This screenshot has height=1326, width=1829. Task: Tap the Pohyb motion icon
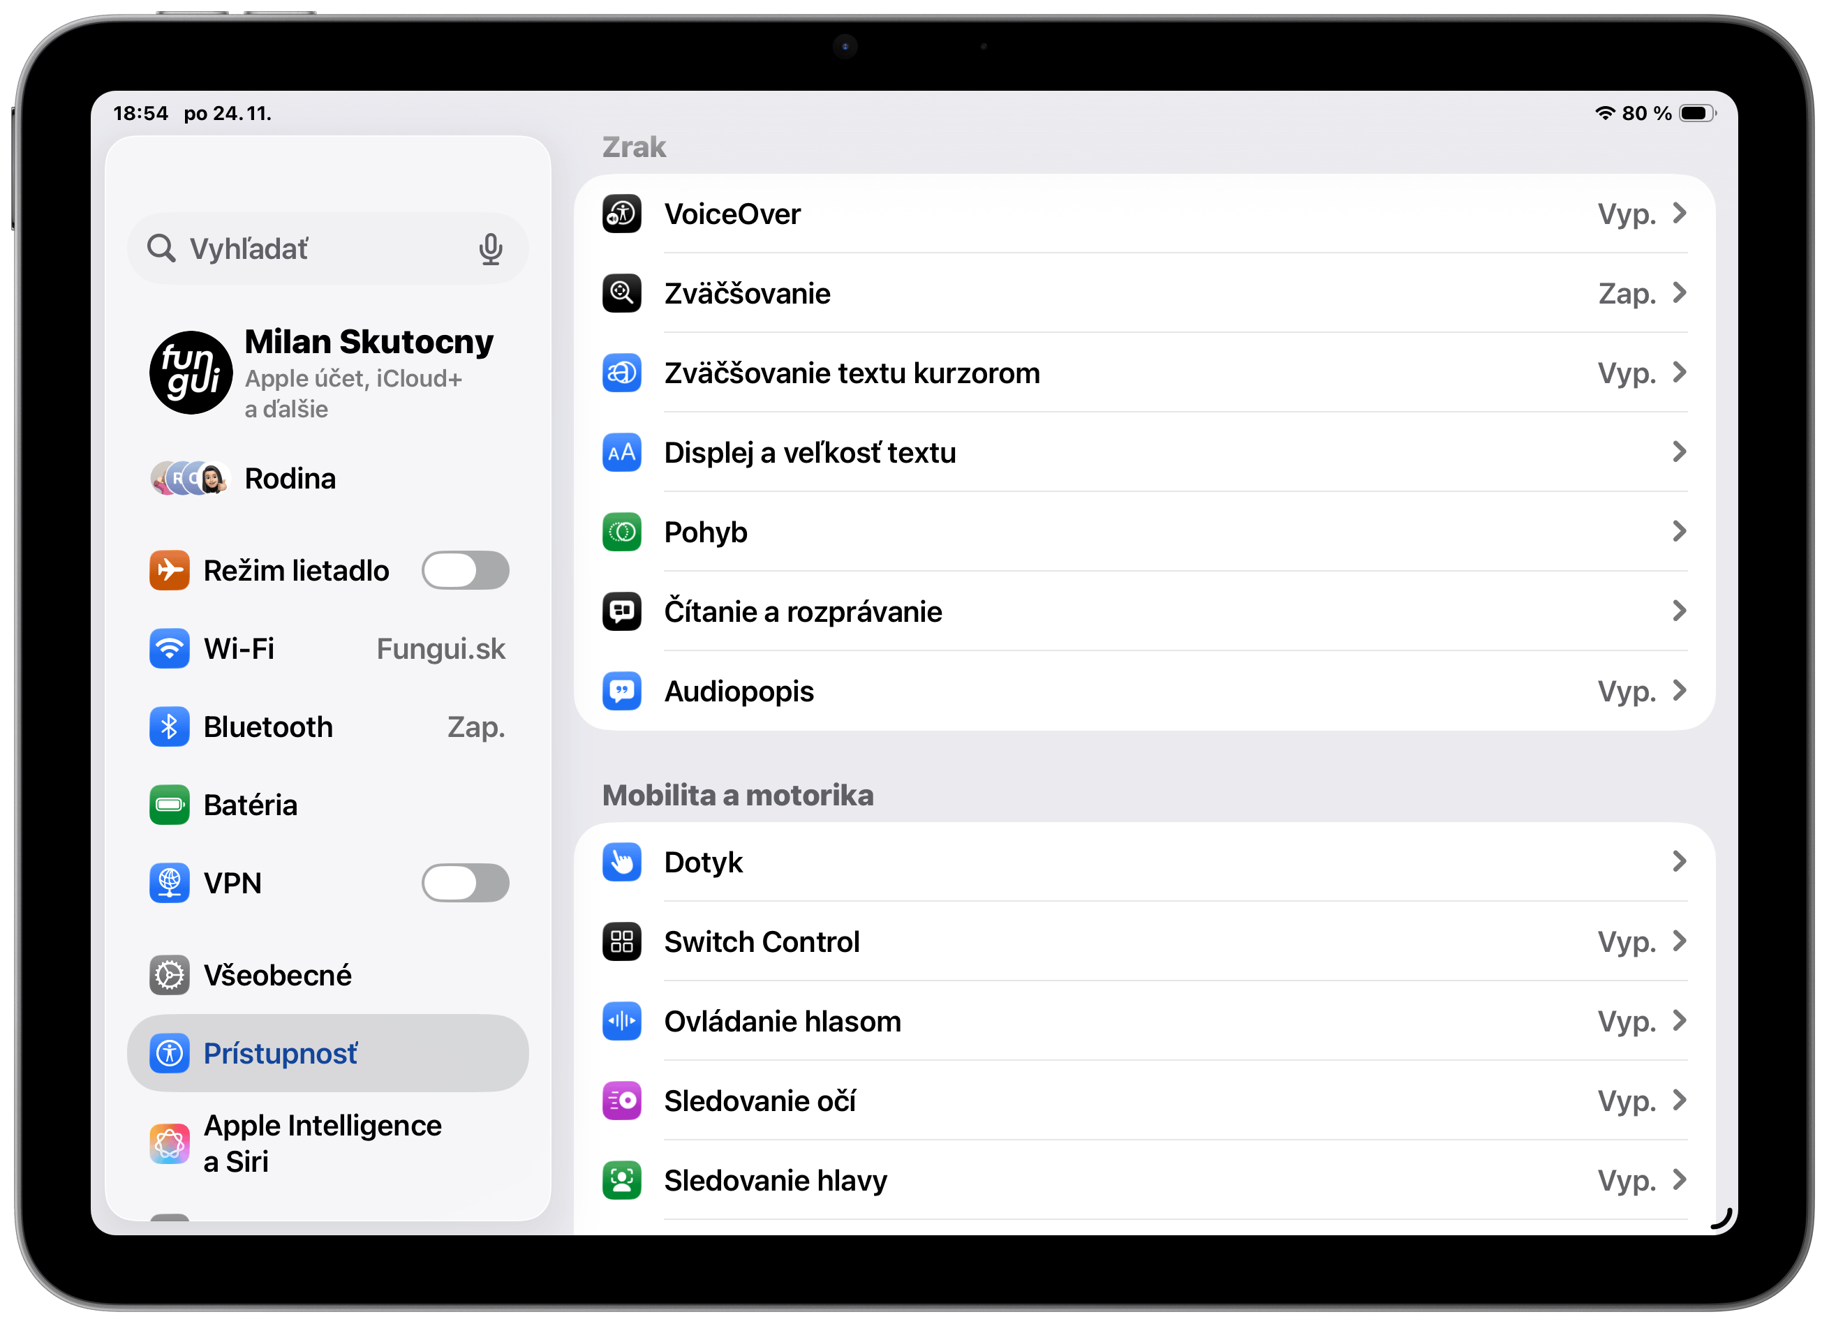click(x=622, y=532)
